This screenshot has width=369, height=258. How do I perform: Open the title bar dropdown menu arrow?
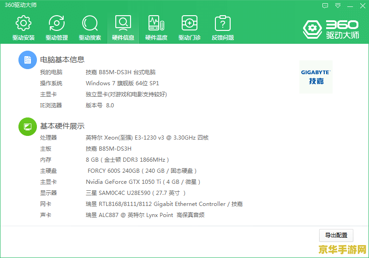tap(338, 6)
